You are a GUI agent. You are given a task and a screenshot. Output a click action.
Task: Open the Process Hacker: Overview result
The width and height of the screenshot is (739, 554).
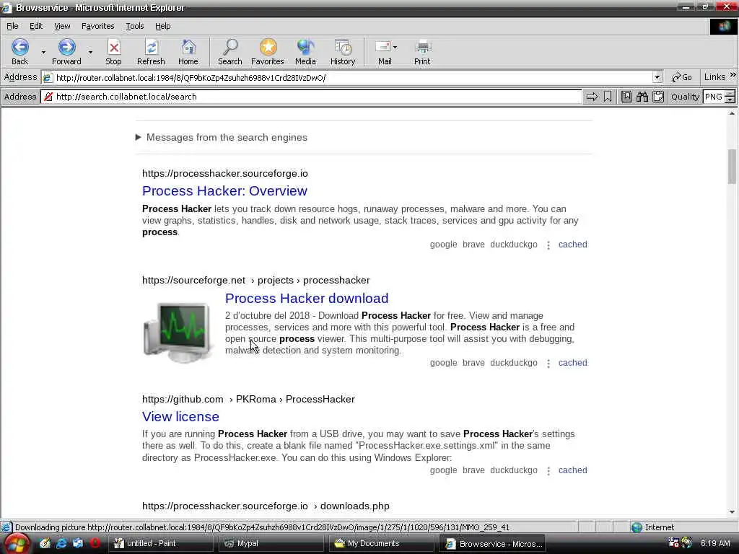coord(225,190)
